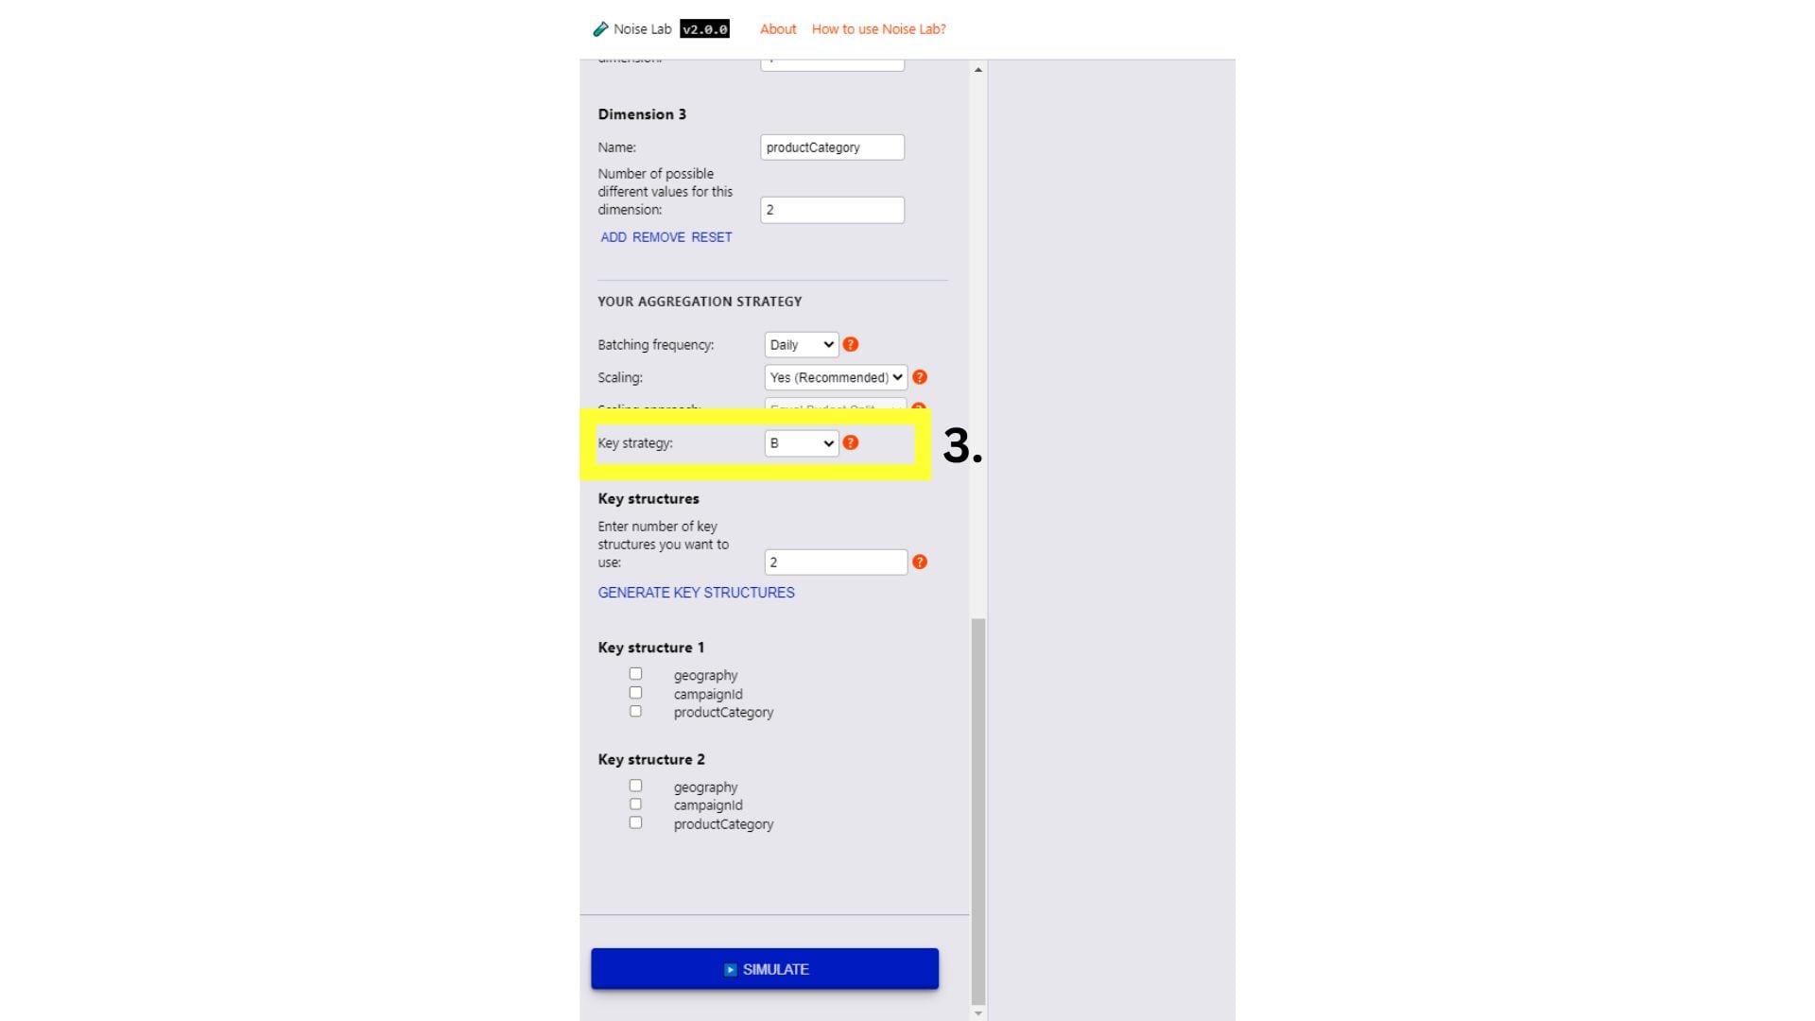Expand the Key strategy dropdown
Image resolution: width=1815 pixels, height=1021 pixels.
(798, 442)
